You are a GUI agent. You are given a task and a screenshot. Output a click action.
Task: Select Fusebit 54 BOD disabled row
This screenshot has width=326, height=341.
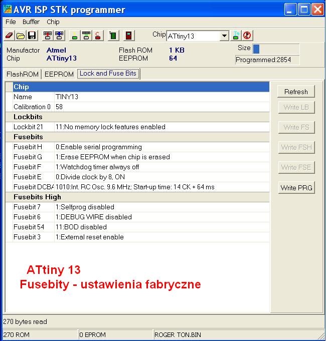[137, 227]
